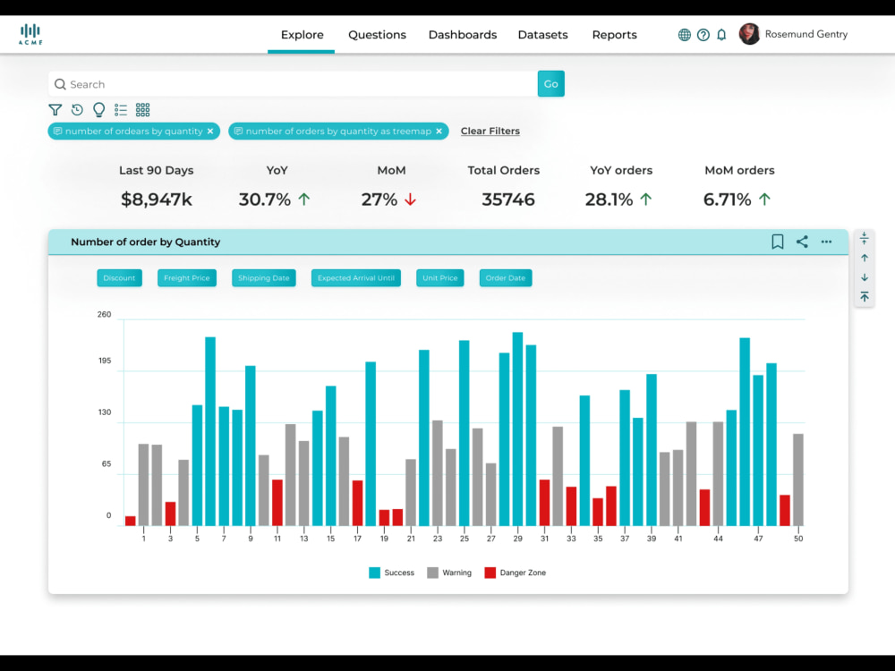Switch to list view icon
Viewport: 895px width, 671px height.
[x=121, y=109]
